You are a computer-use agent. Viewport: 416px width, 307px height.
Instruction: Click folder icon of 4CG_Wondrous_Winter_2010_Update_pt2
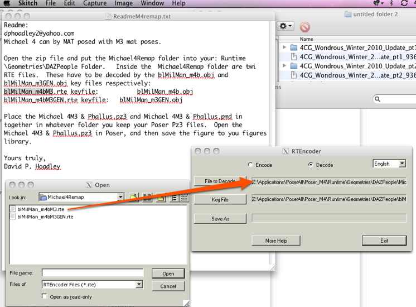(x=293, y=66)
